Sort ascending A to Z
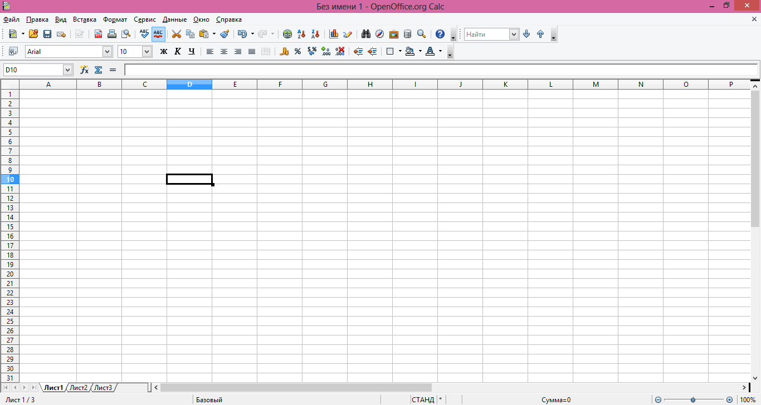 301,34
